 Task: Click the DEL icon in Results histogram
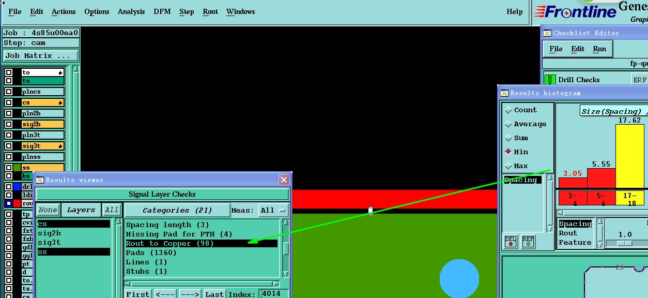tap(511, 241)
